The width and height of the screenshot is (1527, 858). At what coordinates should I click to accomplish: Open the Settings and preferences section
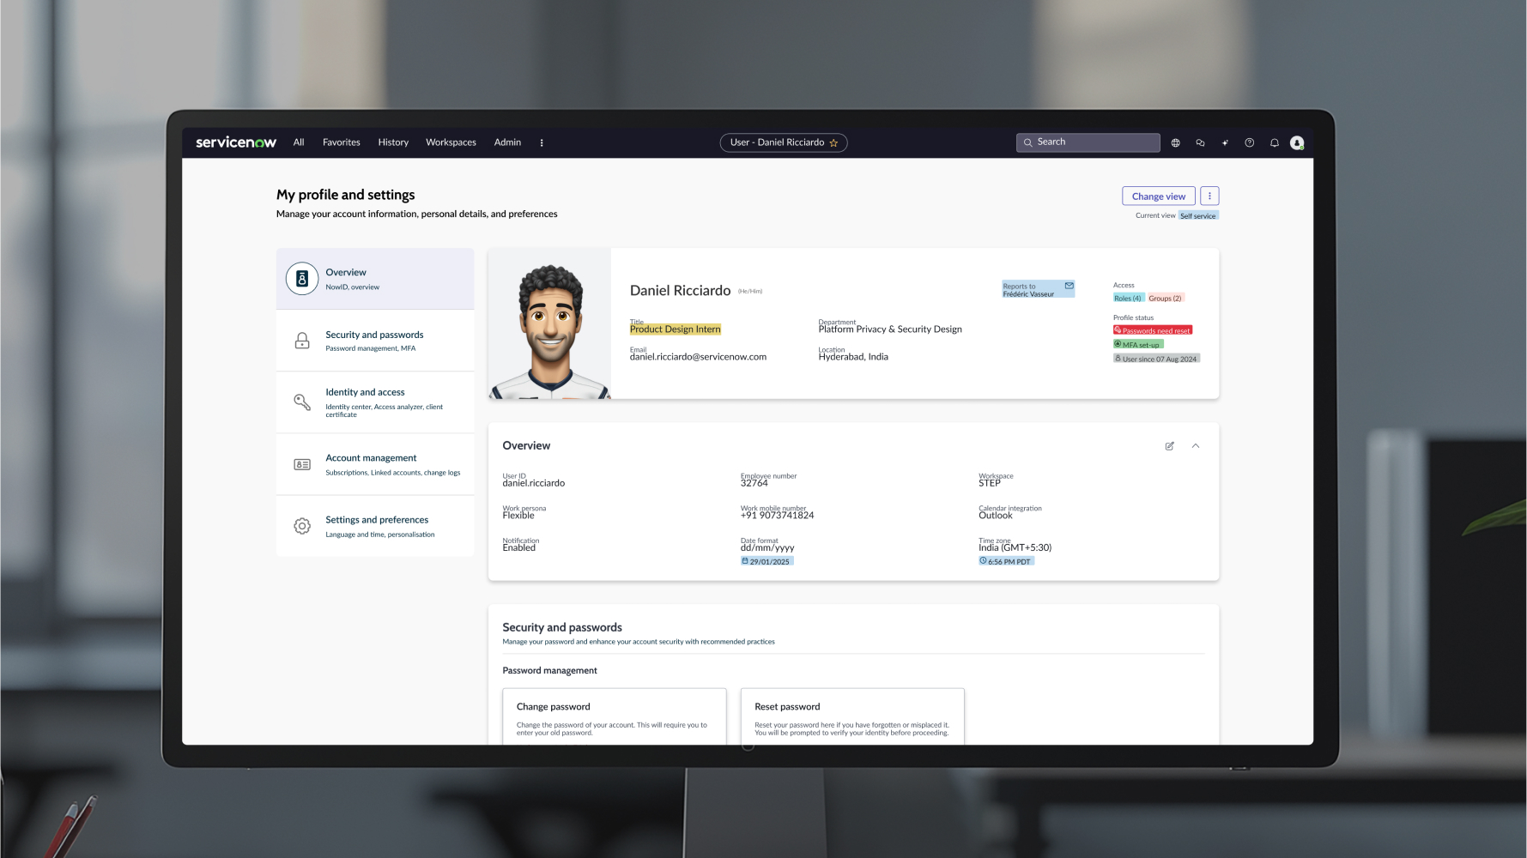375,526
